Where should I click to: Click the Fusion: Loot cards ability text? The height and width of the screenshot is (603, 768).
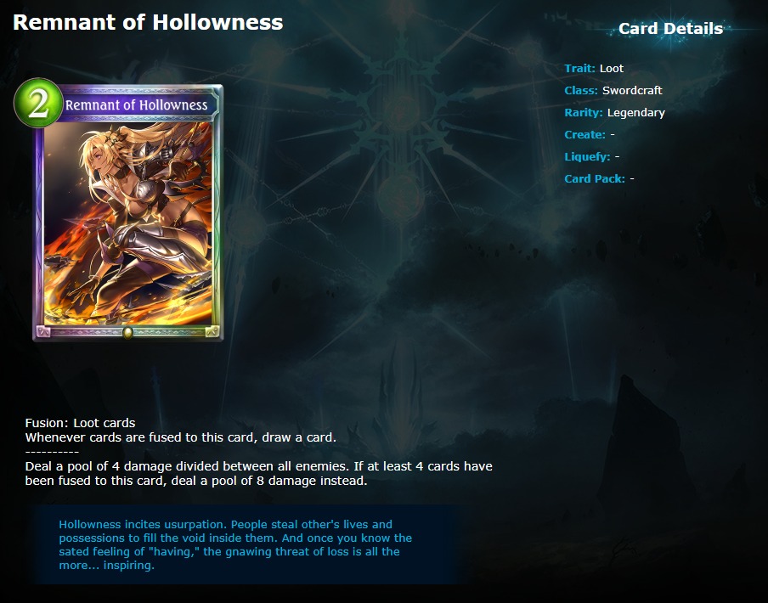[81, 423]
